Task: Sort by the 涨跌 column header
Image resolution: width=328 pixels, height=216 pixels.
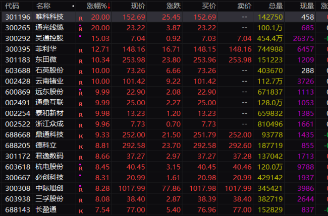Action: pos(174,6)
